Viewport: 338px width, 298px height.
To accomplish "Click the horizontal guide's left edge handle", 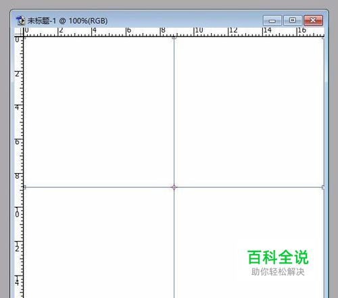I will [24, 187].
